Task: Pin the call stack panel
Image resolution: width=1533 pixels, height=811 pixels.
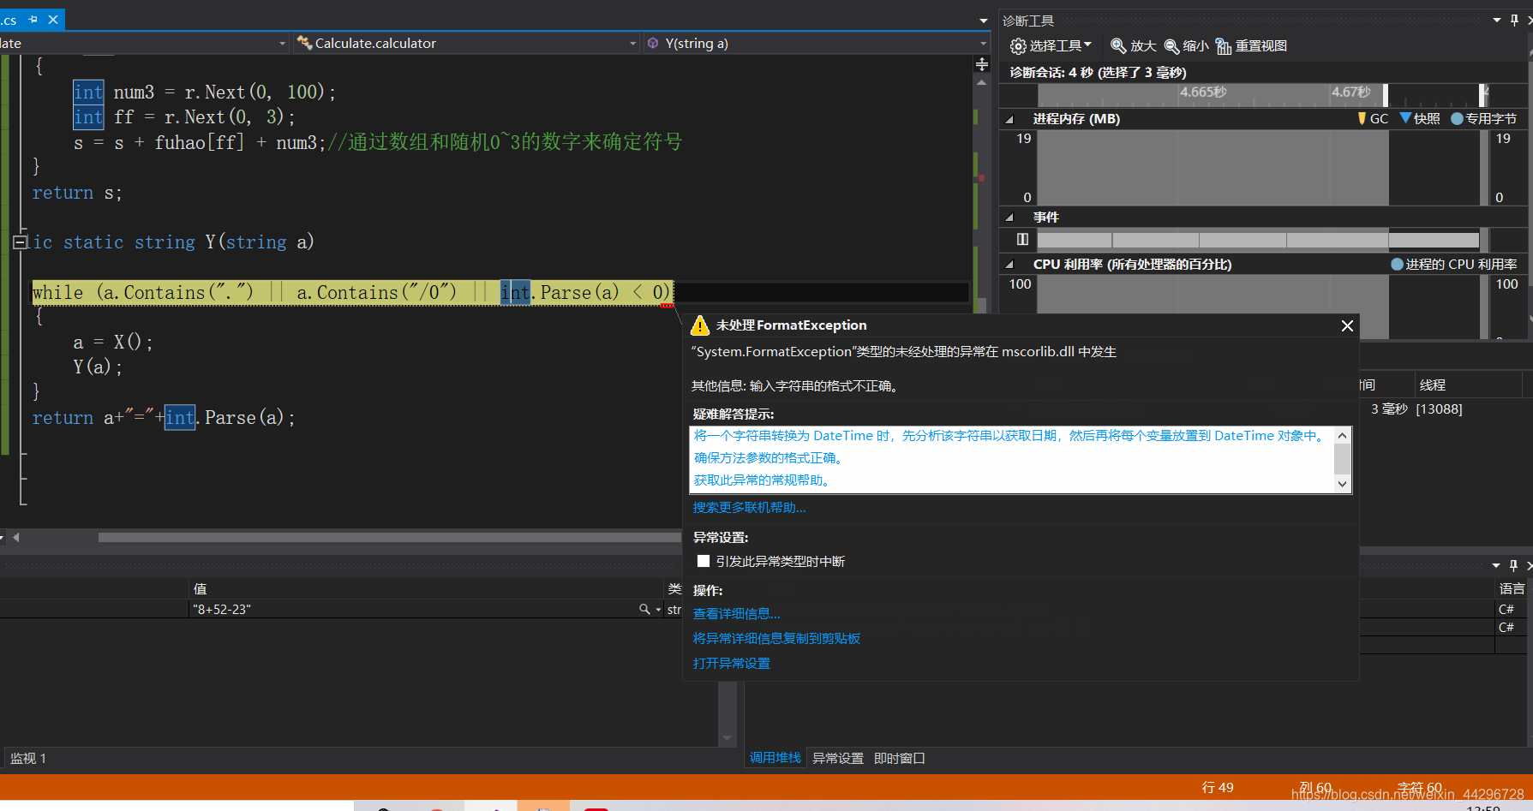Action: coord(1513,565)
